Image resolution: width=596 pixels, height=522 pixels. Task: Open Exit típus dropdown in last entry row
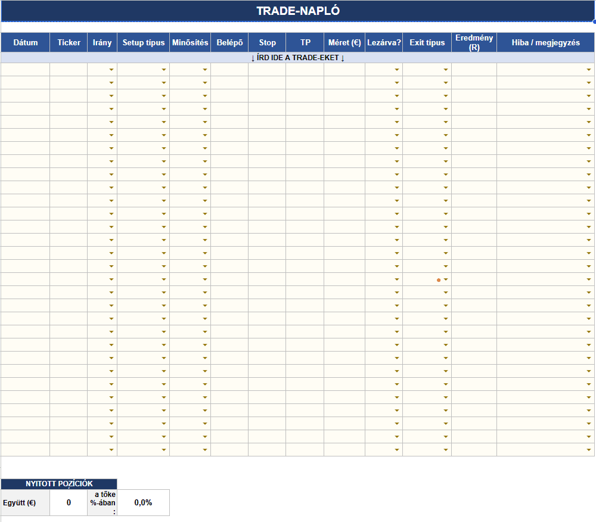[x=446, y=450]
